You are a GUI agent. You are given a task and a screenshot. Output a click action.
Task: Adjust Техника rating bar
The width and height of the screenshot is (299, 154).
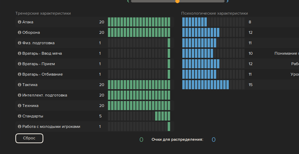click(139, 106)
